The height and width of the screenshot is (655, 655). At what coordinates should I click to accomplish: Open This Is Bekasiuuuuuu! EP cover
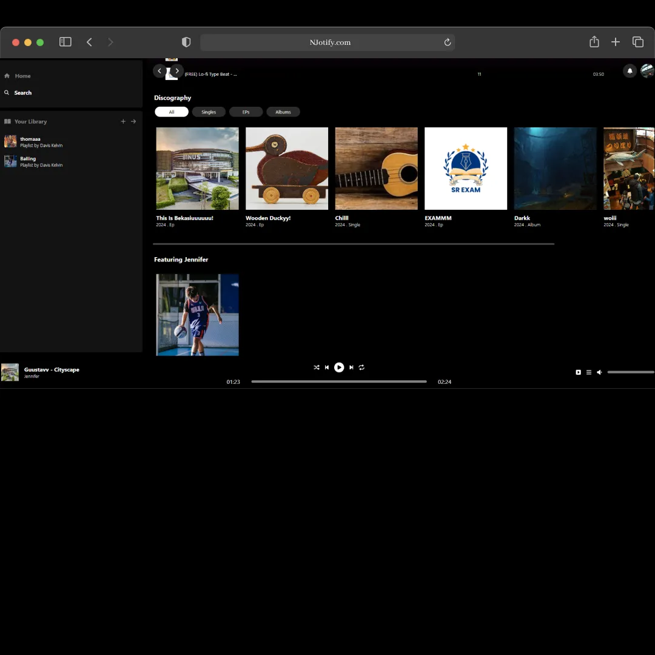coord(198,169)
